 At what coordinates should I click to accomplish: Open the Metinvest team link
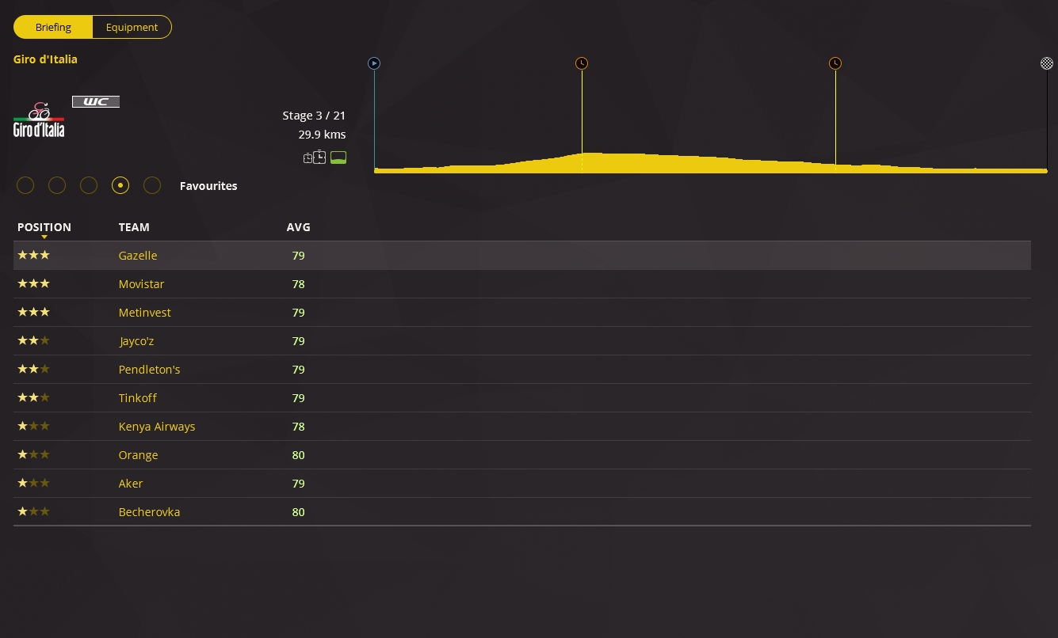pos(145,313)
